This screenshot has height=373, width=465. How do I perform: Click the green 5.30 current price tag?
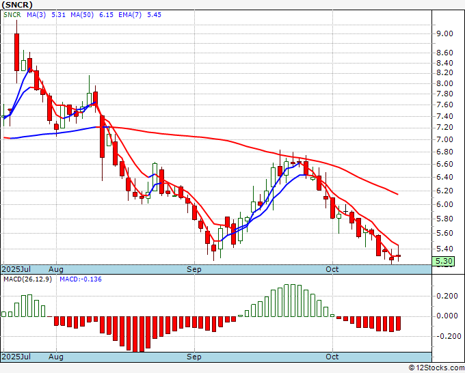pos(443,262)
